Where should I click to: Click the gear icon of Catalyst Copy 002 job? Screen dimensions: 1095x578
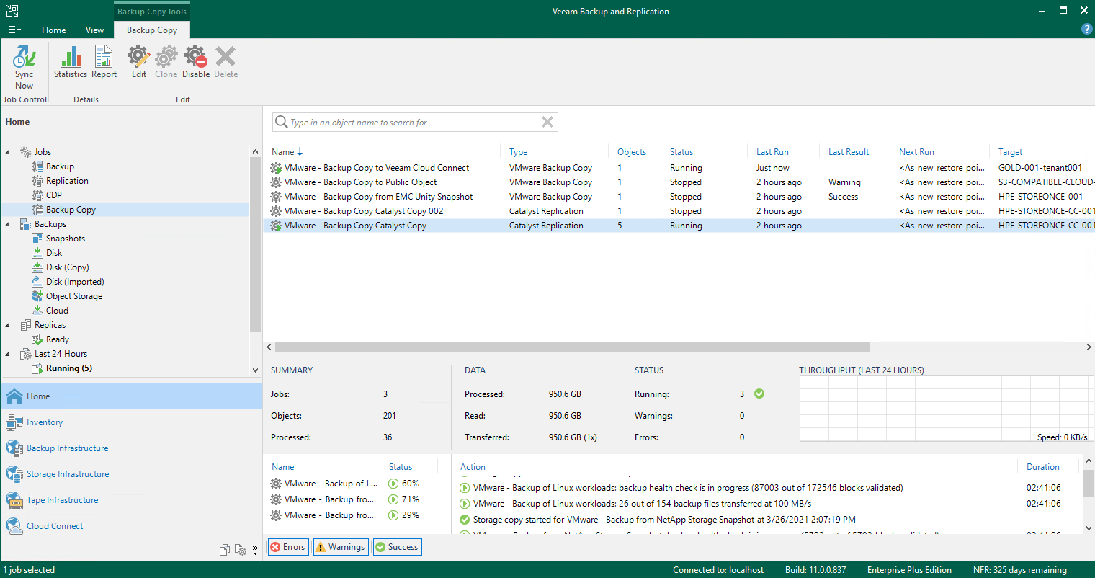276,211
